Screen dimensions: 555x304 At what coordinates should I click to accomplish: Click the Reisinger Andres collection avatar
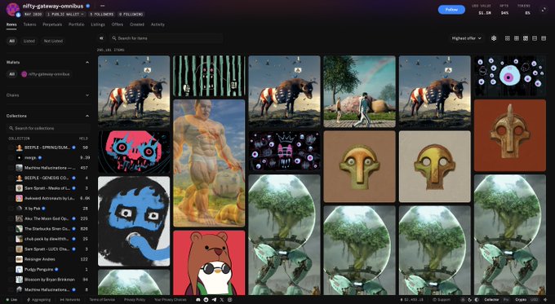19,259
